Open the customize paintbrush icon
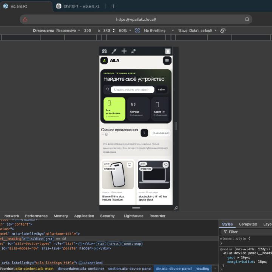Image resolution: width=272 pixels, height=272 pixels. pos(114,51)
